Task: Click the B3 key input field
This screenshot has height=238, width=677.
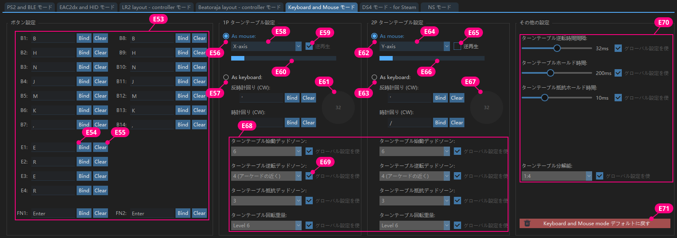Action: pyautogui.click(x=53, y=67)
